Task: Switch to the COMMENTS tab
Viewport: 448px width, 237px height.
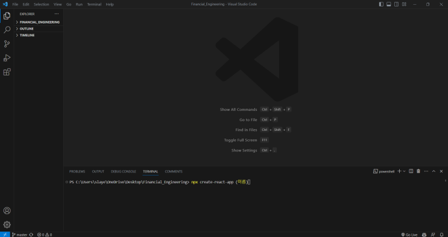Action: [x=174, y=171]
